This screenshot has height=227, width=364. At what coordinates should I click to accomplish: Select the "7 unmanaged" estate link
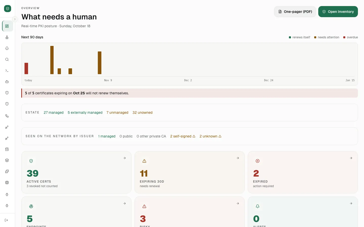click(x=117, y=112)
